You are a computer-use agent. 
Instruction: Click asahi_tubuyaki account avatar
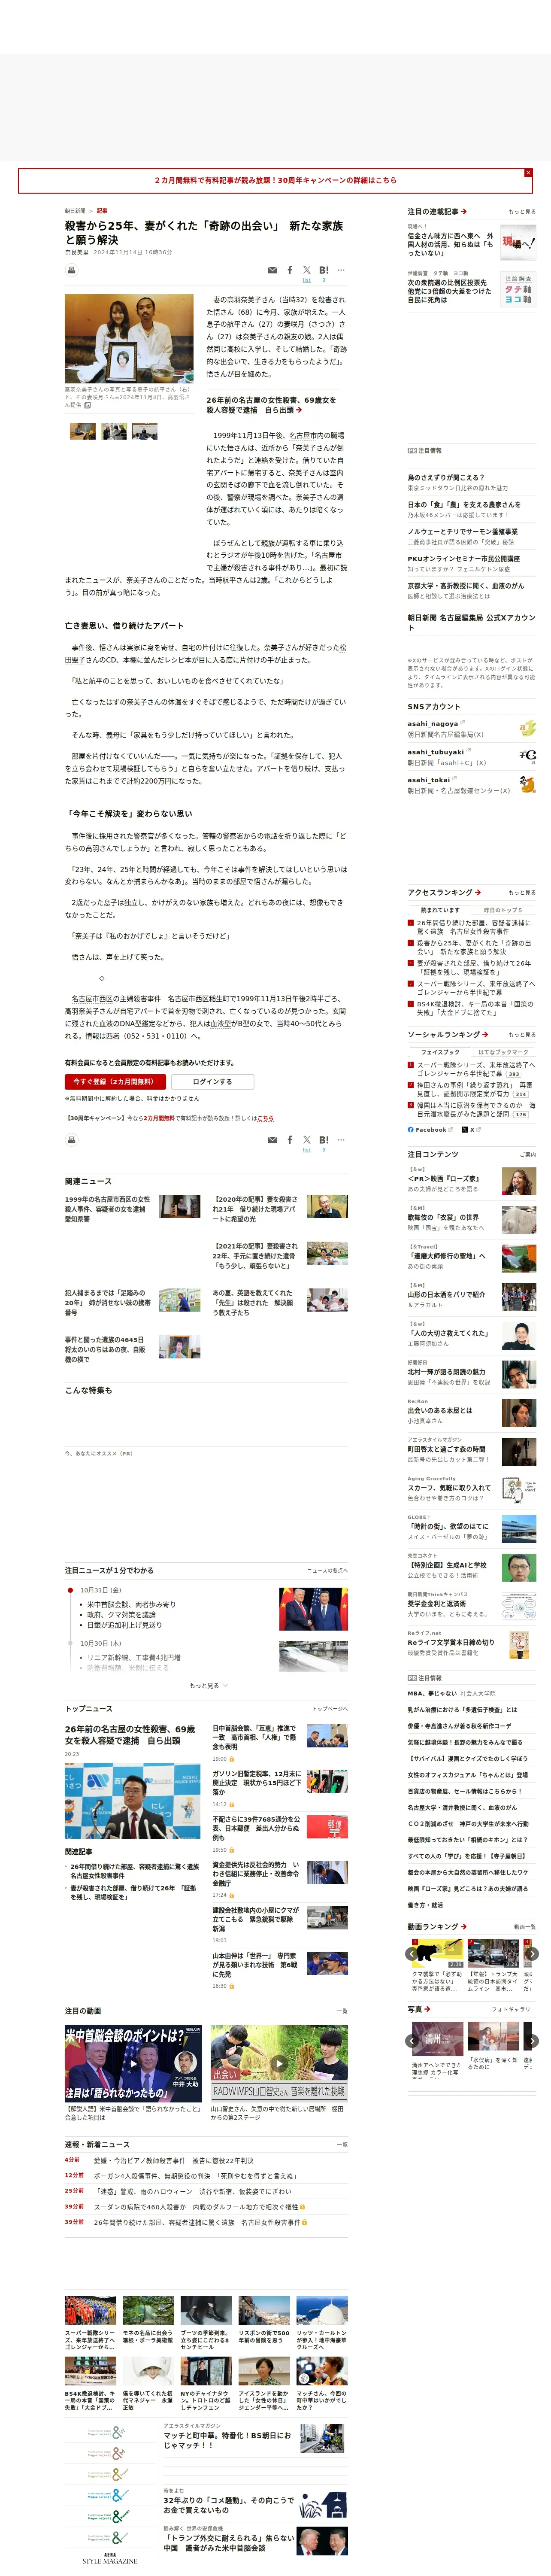click(x=527, y=757)
